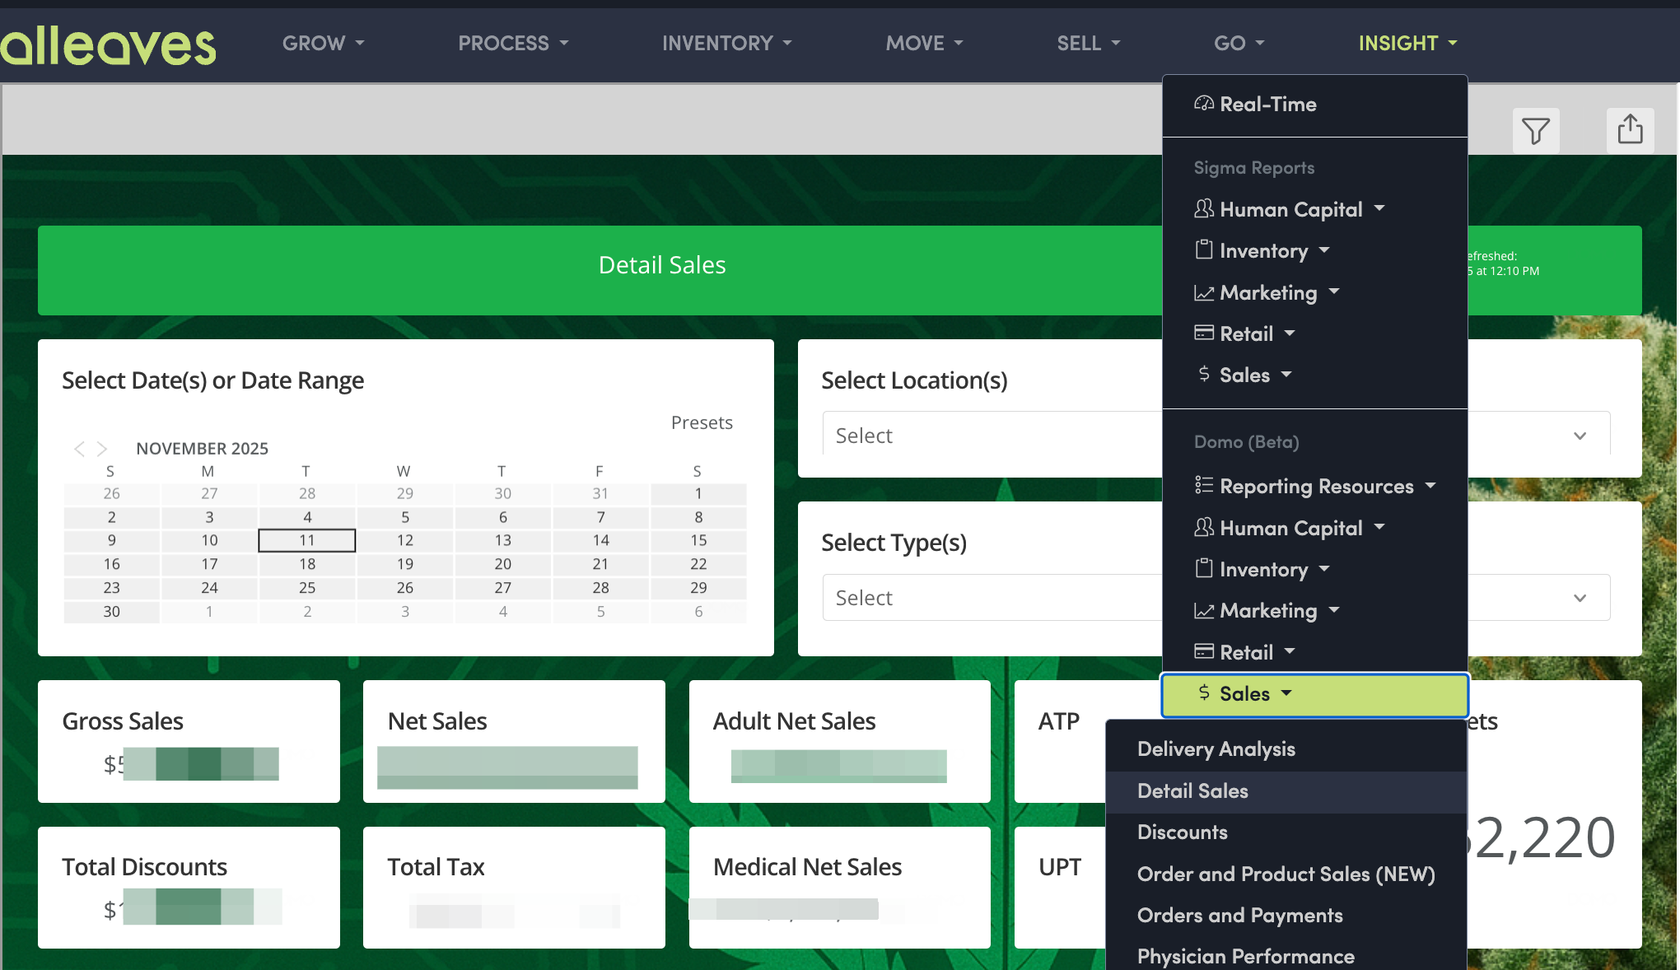Select November 20 in calendar
The image size is (1680, 970).
coord(502,564)
